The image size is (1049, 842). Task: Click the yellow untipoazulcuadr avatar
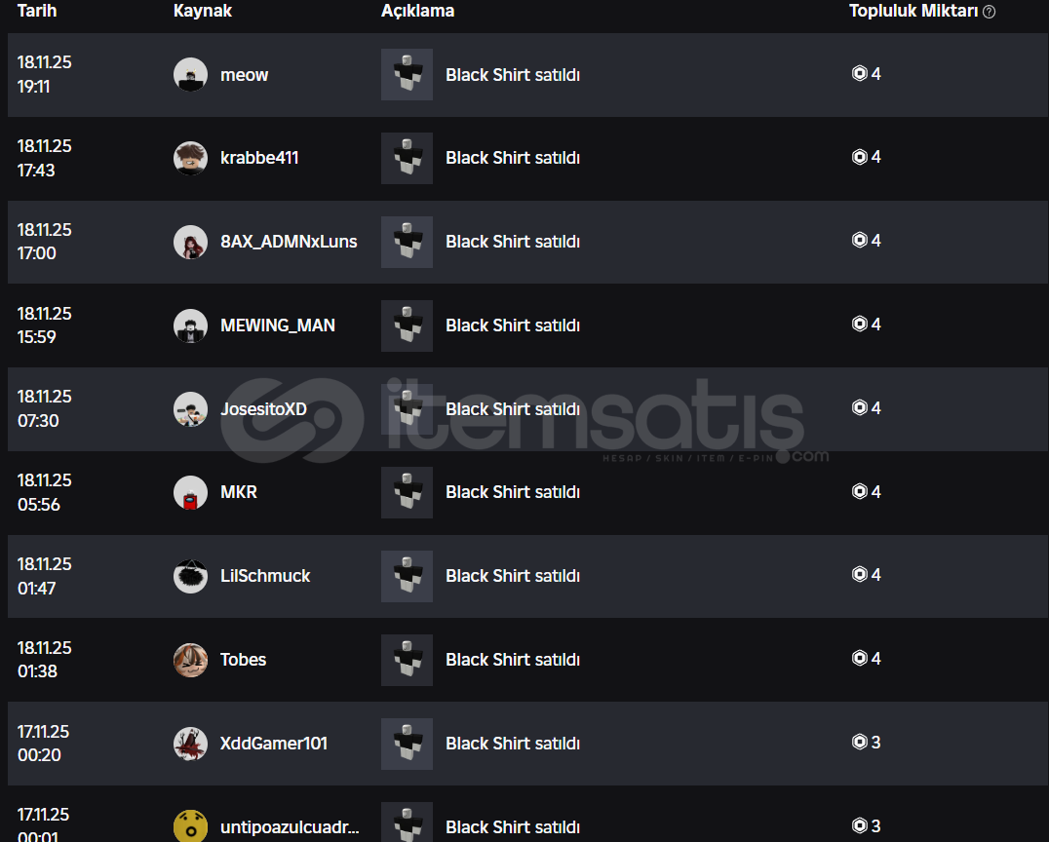pos(190,826)
